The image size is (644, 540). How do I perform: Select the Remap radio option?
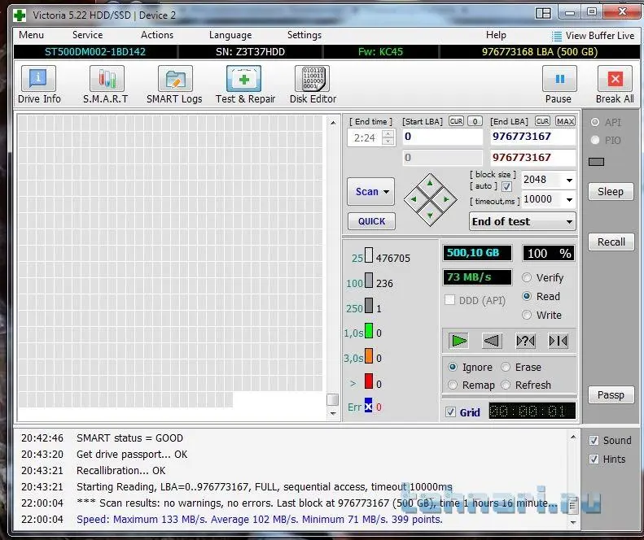(x=453, y=385)
